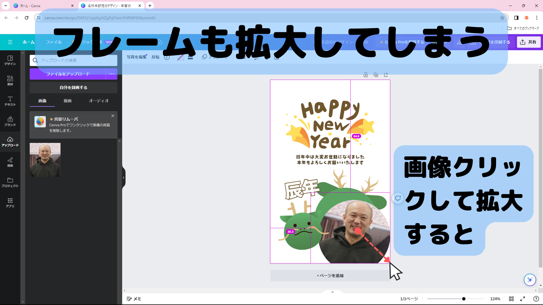Expand the page thumbnails chevron at bottom

coord(333,292)
